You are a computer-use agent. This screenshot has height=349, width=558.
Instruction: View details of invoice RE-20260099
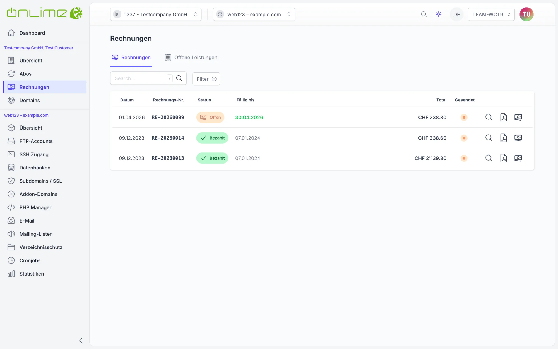point(489,117)
